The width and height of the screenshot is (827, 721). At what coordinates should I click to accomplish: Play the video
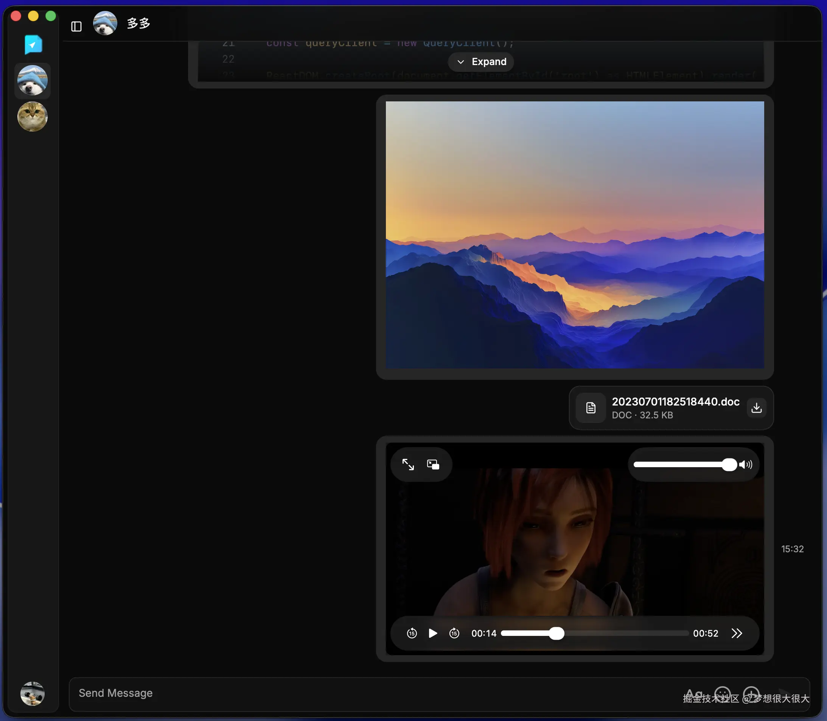(x=433, y=633)
